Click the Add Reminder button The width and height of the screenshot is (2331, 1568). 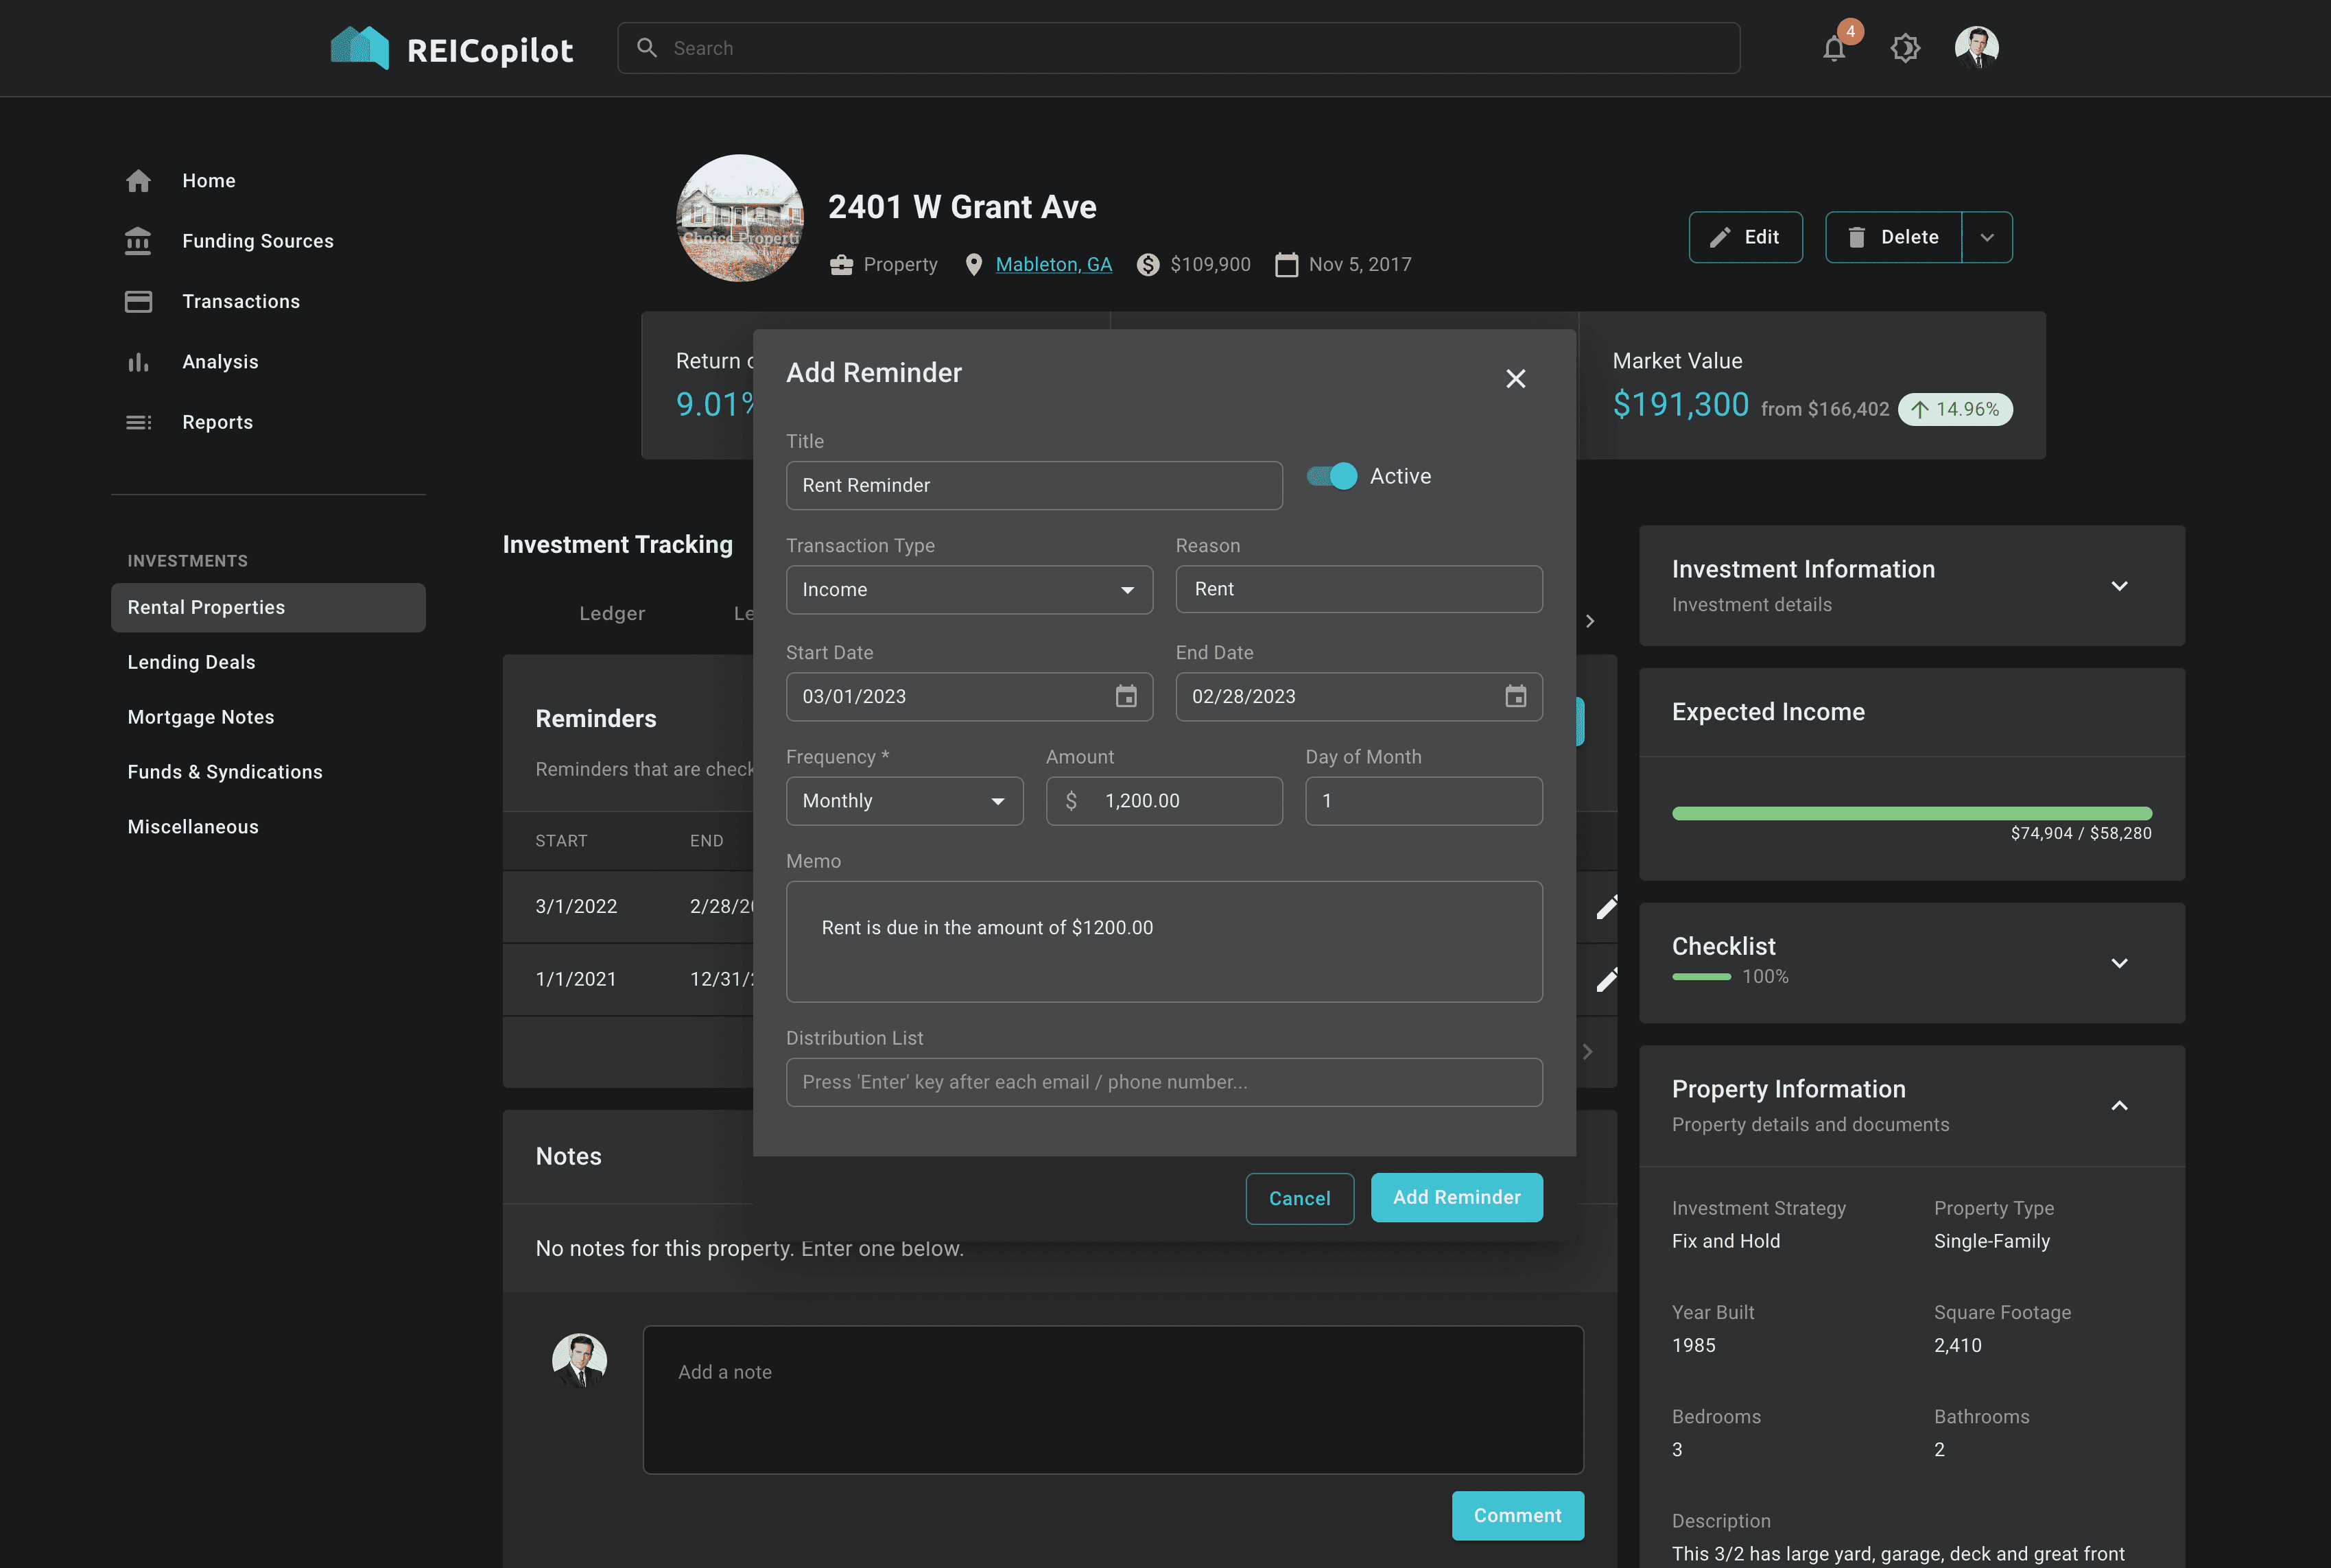click(1456, 1198)
